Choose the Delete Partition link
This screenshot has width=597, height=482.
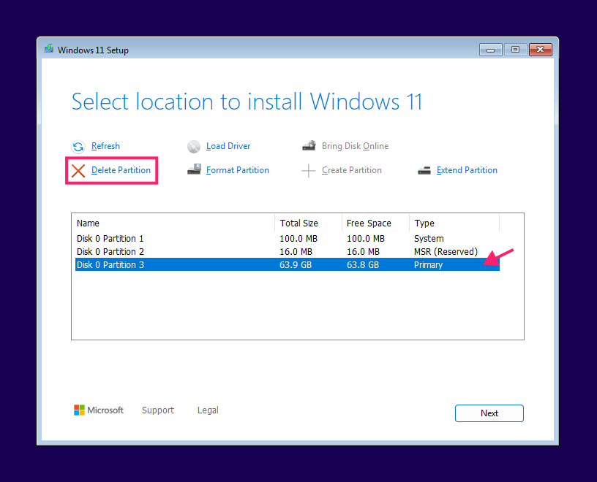click(x=121, y=170)
